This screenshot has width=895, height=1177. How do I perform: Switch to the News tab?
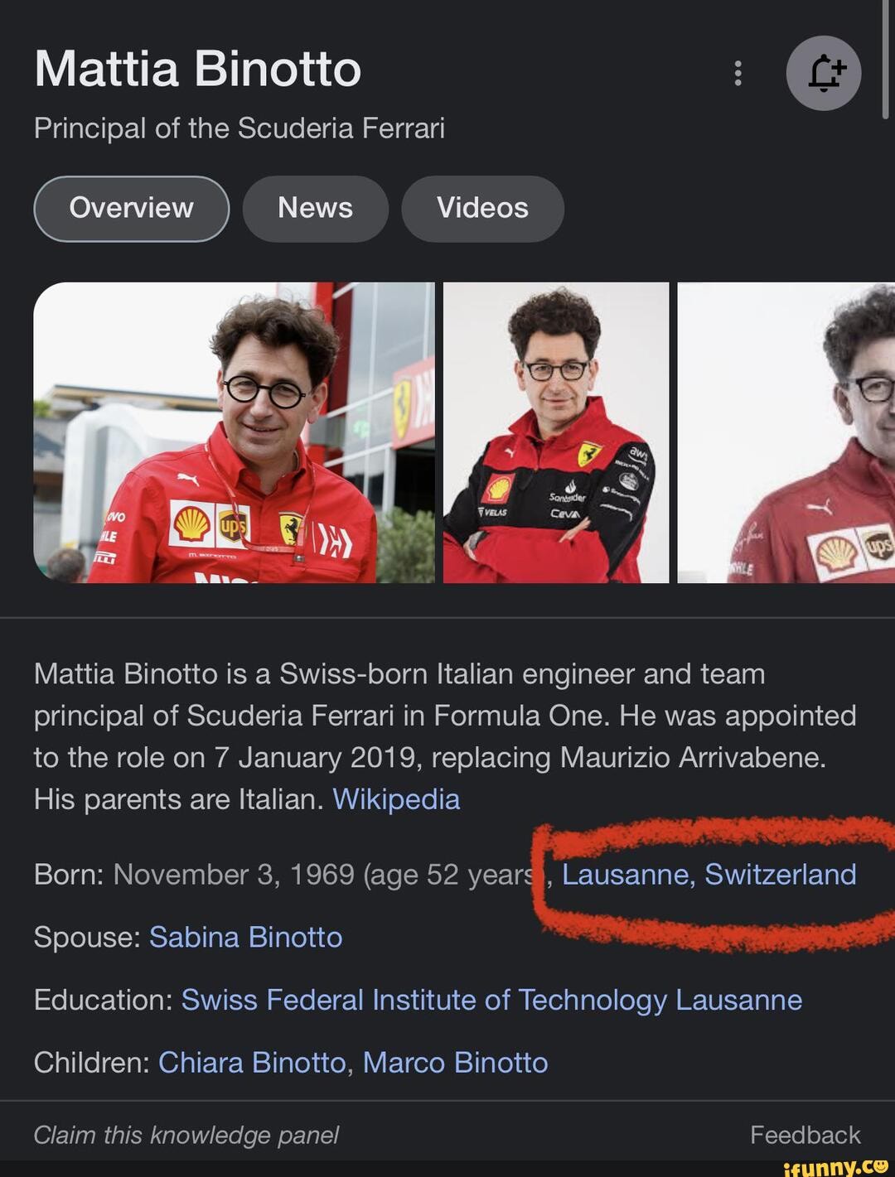pos(315,208)
